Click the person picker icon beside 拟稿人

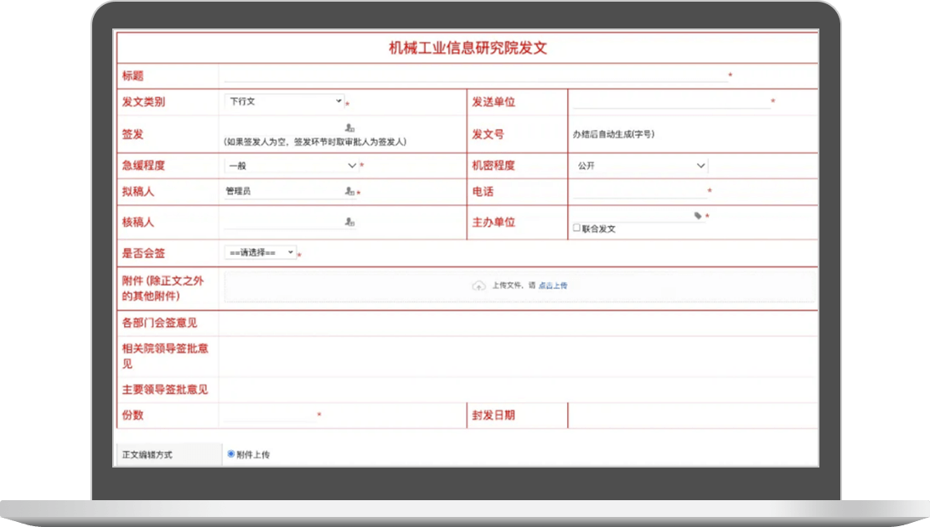tap(349, 192)
